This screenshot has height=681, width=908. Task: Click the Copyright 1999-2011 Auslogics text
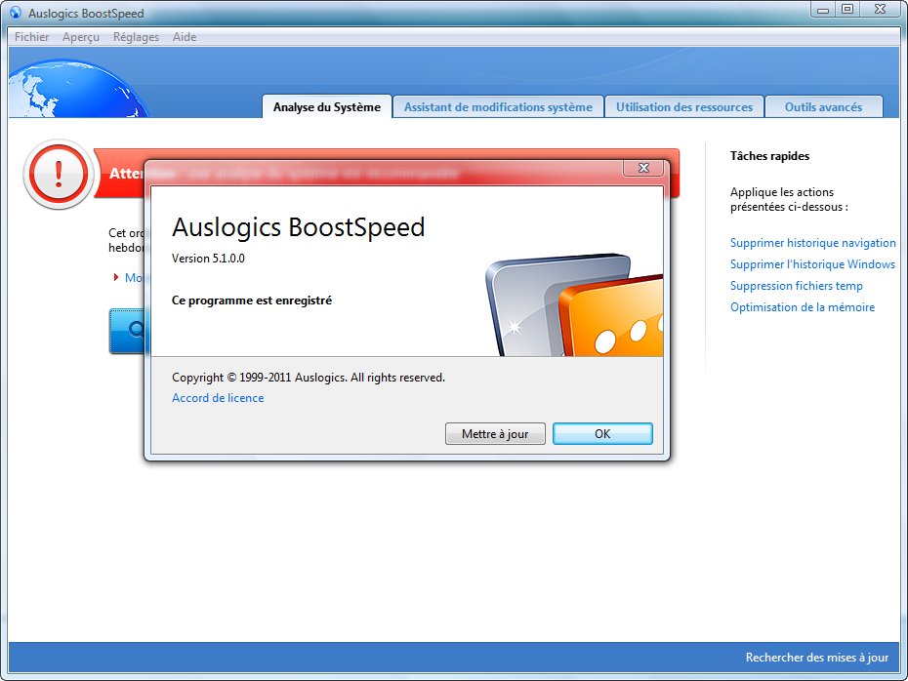[x=309, y=378]
